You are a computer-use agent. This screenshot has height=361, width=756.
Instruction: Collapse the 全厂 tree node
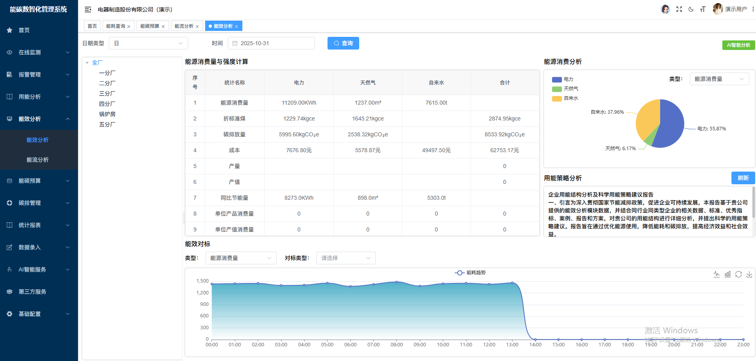click(87, 63)
